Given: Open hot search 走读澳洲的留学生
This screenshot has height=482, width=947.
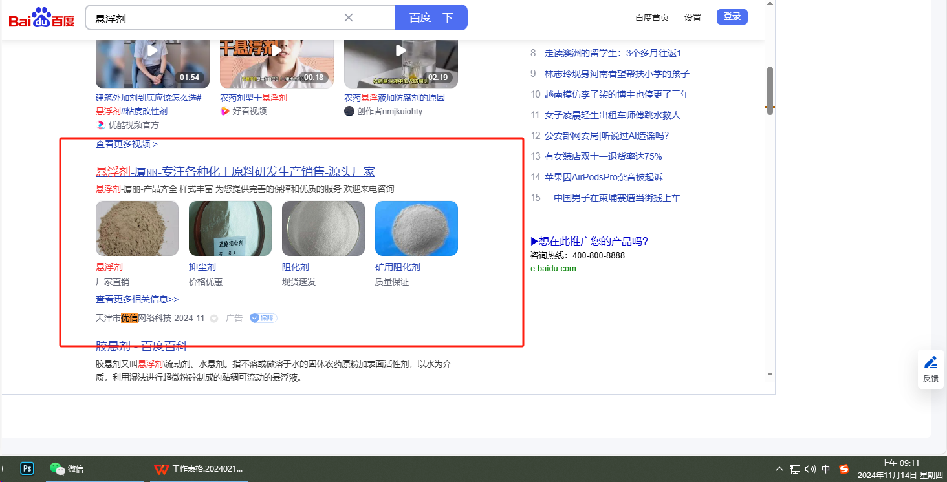Looking at the screenshot, I should tap(617, 53).
